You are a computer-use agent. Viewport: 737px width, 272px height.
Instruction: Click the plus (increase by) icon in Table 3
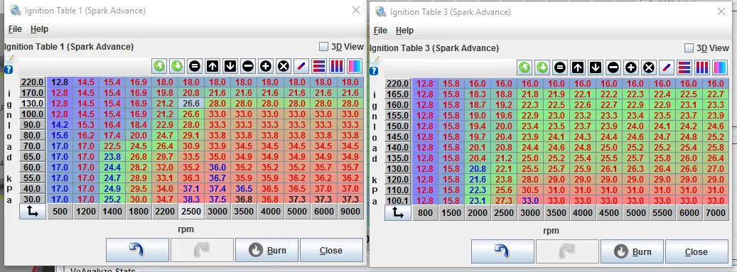coord(631,67)
